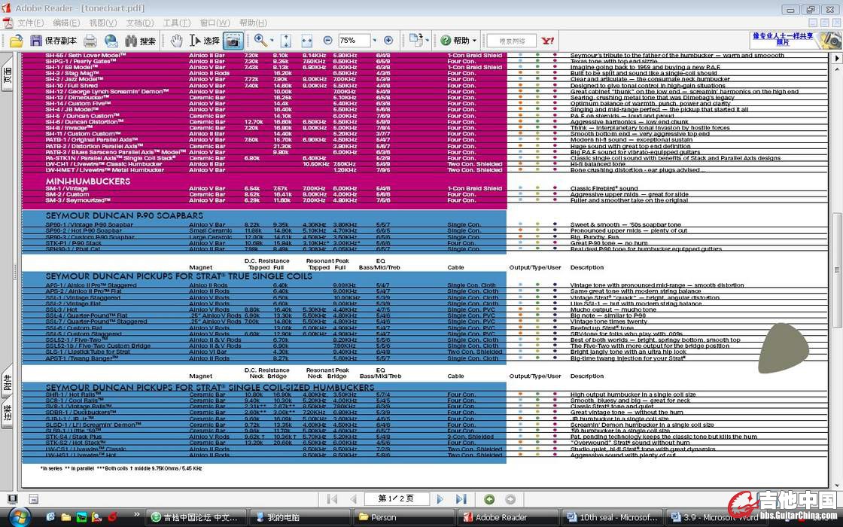843x527 pixels.
Task: Click the web search input field
Action: [x=511, y=41]
